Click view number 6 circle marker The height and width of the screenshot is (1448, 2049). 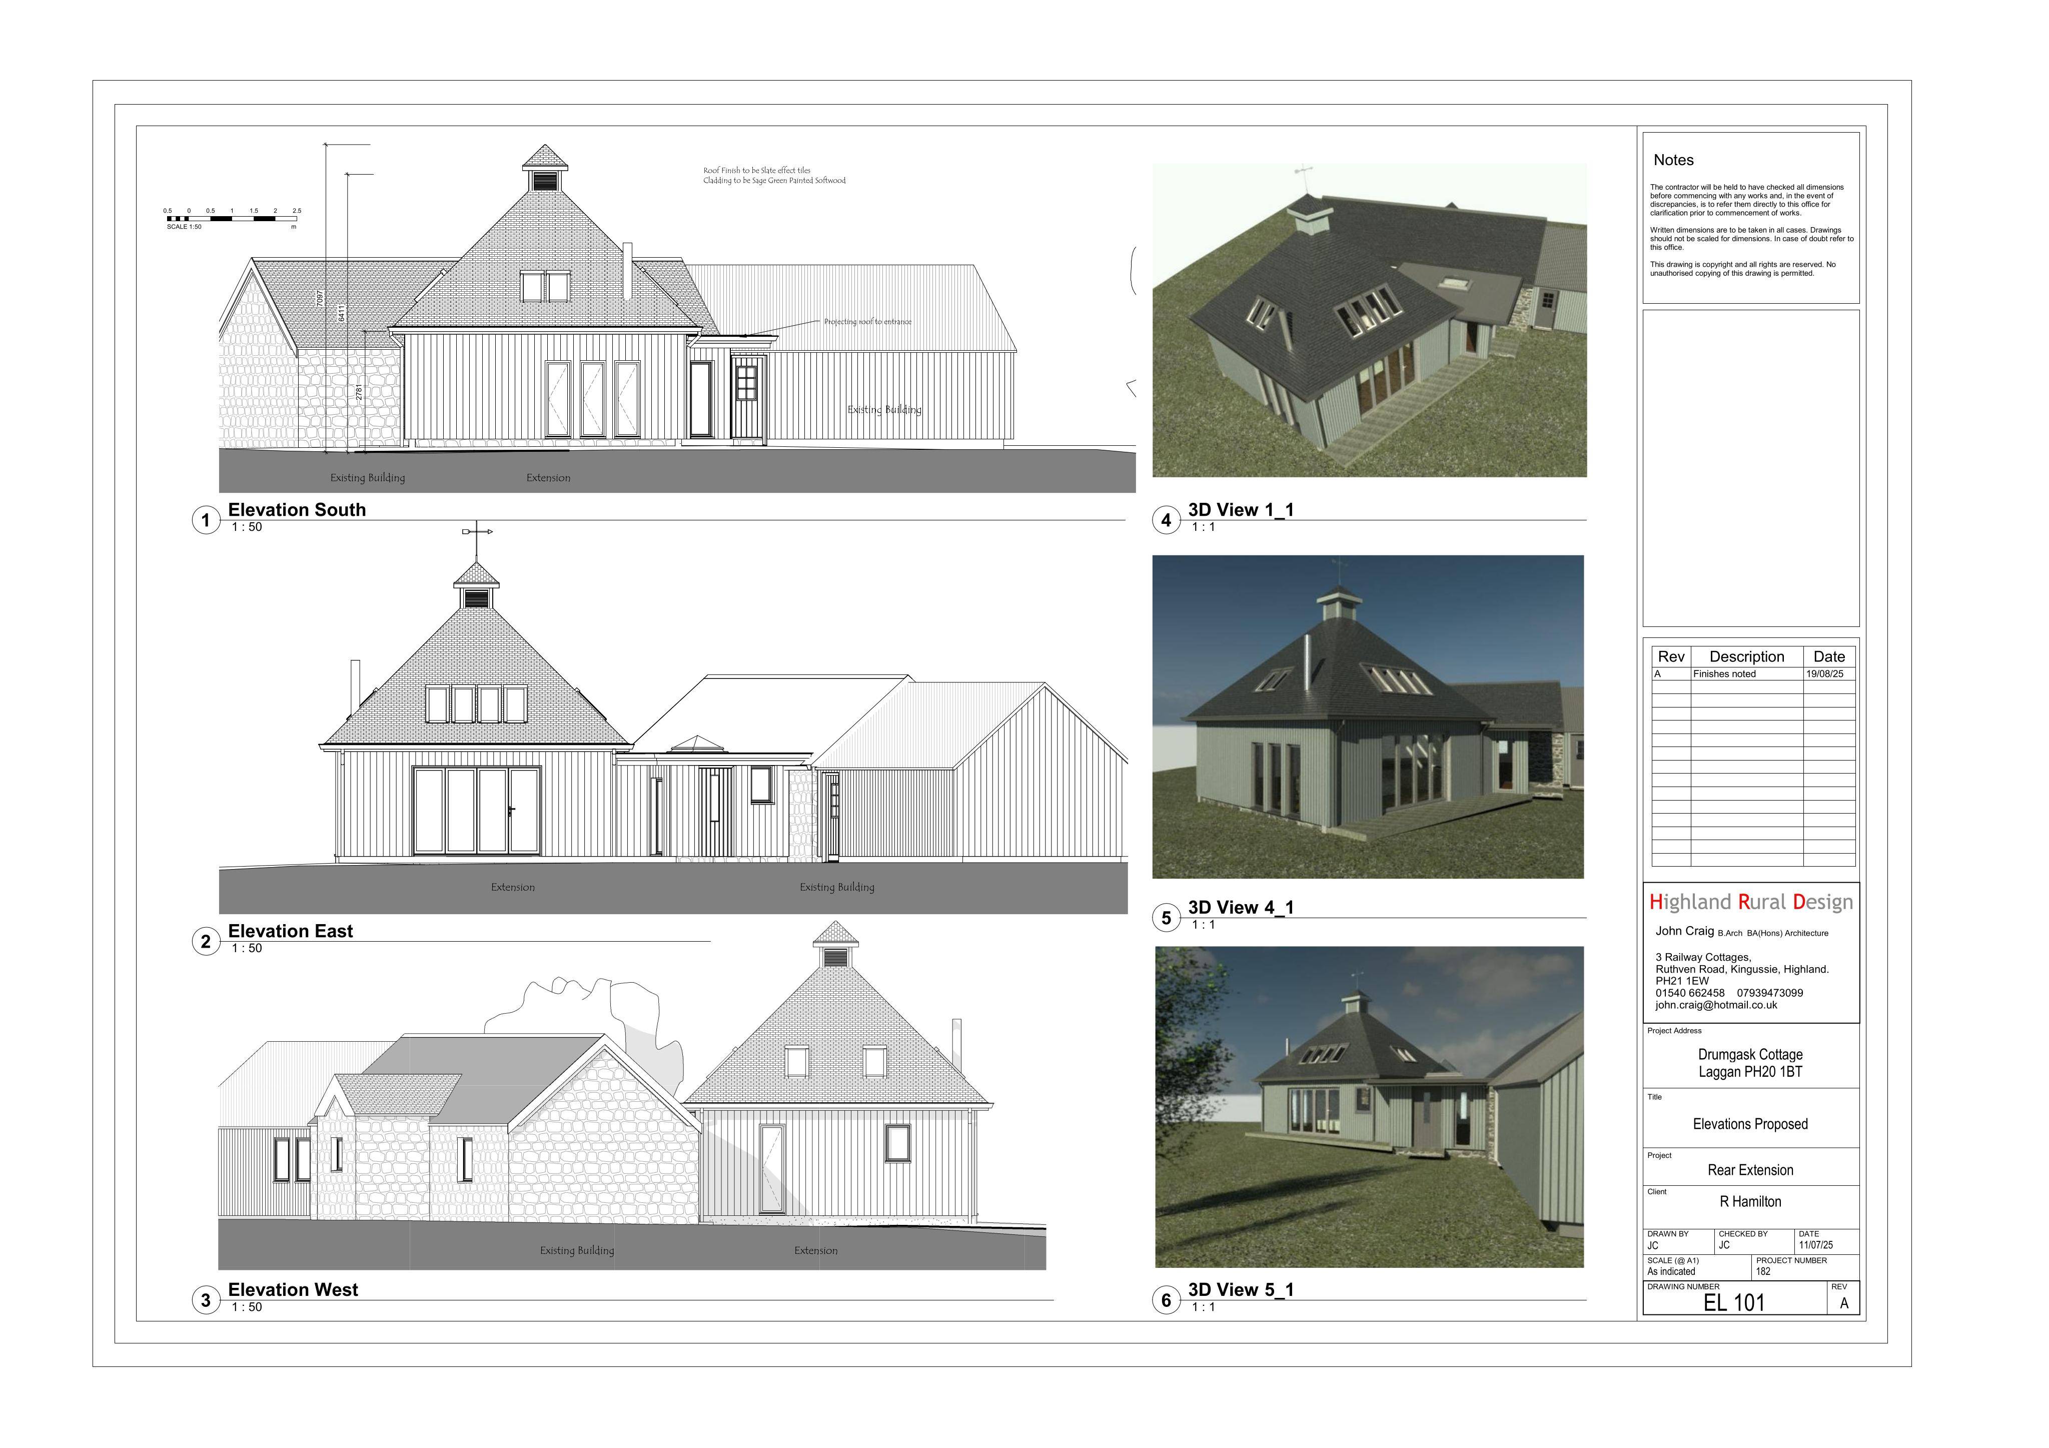coord(1167,1301)
